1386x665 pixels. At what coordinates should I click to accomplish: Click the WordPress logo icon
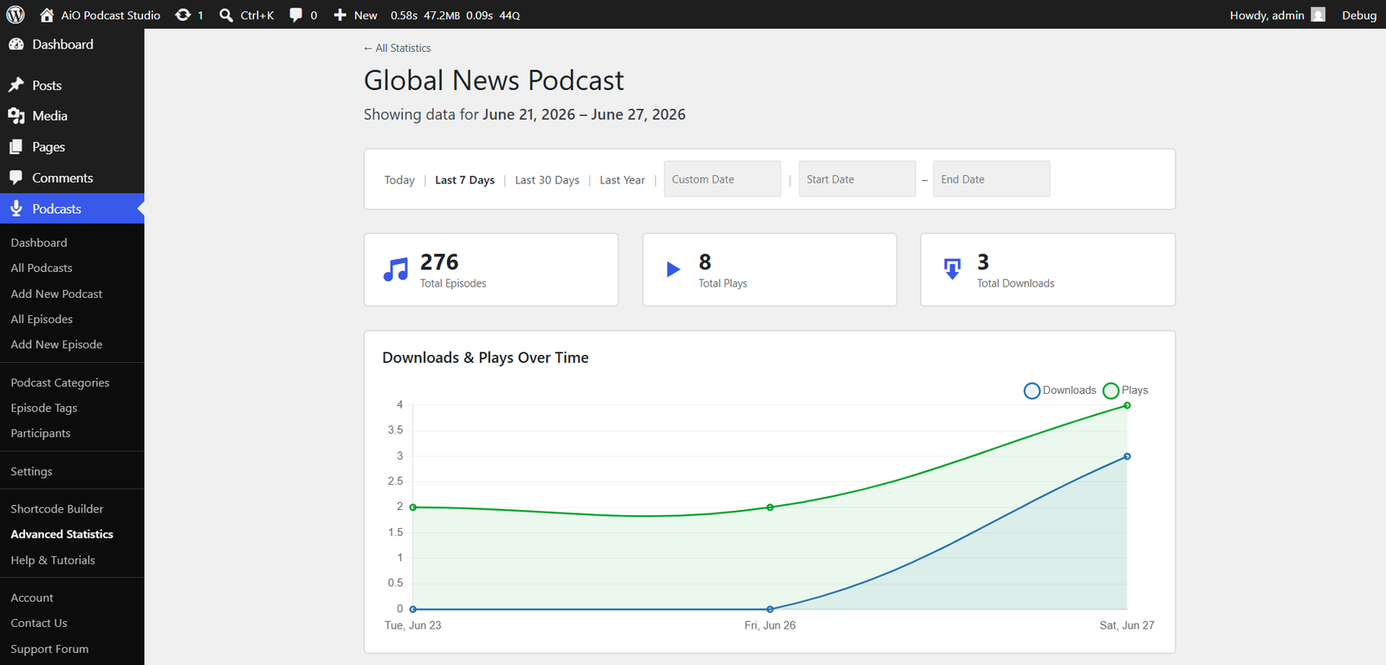point(16,15)
